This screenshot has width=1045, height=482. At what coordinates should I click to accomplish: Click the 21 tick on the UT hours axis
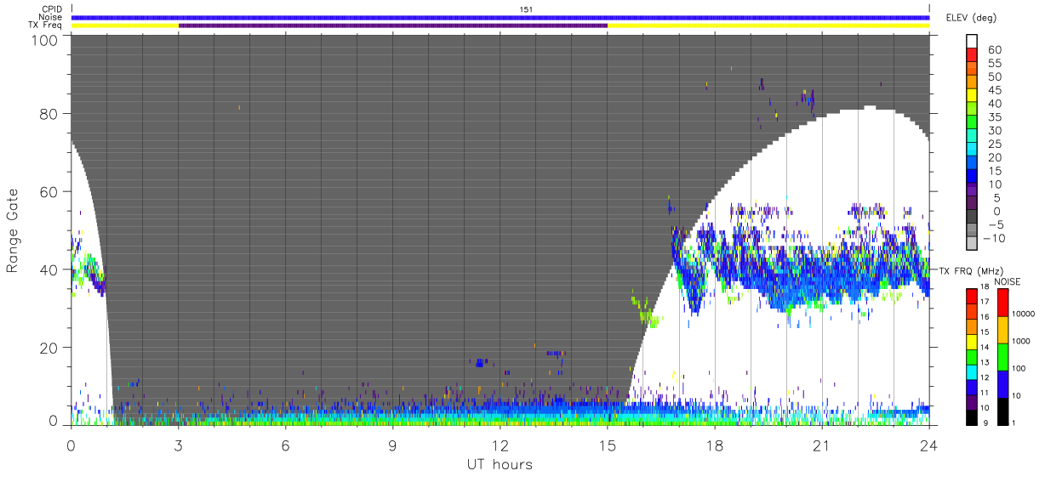click(822, 445)
